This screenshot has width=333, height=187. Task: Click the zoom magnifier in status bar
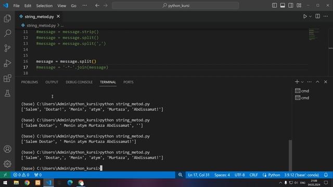point(181,175)
